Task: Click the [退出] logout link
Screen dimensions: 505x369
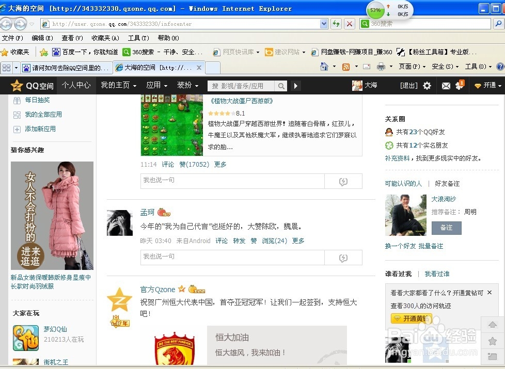Action: click(x=409, y=85)
